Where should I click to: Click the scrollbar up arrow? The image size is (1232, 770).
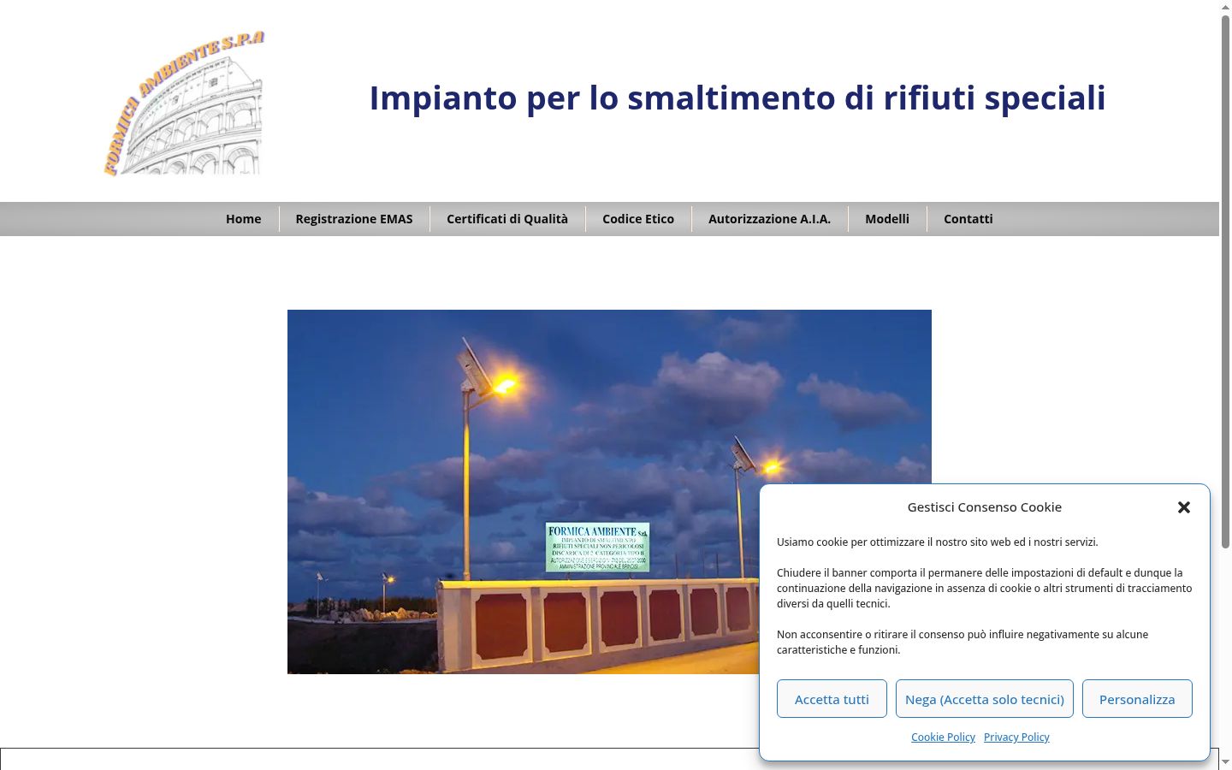(x=1225, y=7)
